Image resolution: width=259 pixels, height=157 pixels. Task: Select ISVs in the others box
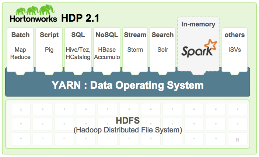pyautogui.click(x=234, y=49)
